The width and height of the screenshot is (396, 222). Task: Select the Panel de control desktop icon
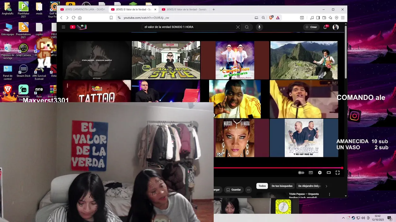[x=8, y=72]
